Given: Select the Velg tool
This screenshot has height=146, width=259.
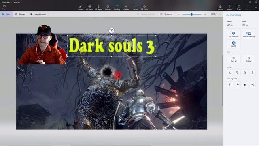Looking at the screenshot, I should pyautogui.click(x=6, y=14).
